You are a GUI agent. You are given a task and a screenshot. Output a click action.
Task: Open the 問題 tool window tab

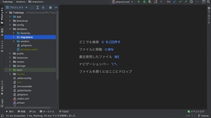pyautogui.click(x=21, y=111)
